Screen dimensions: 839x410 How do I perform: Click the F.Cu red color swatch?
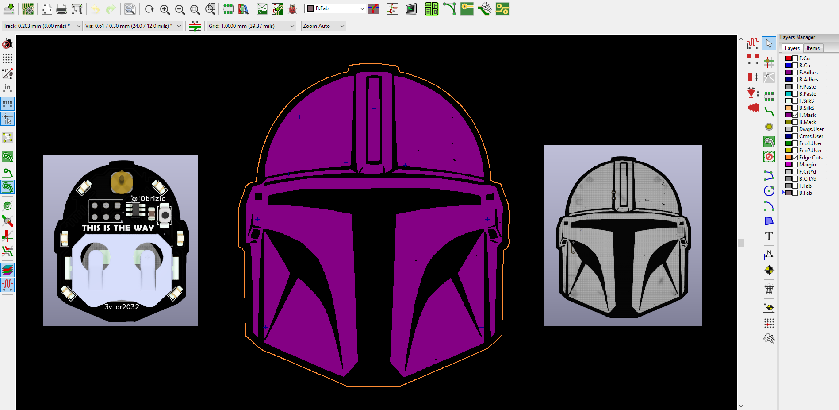tap(789, 58)
